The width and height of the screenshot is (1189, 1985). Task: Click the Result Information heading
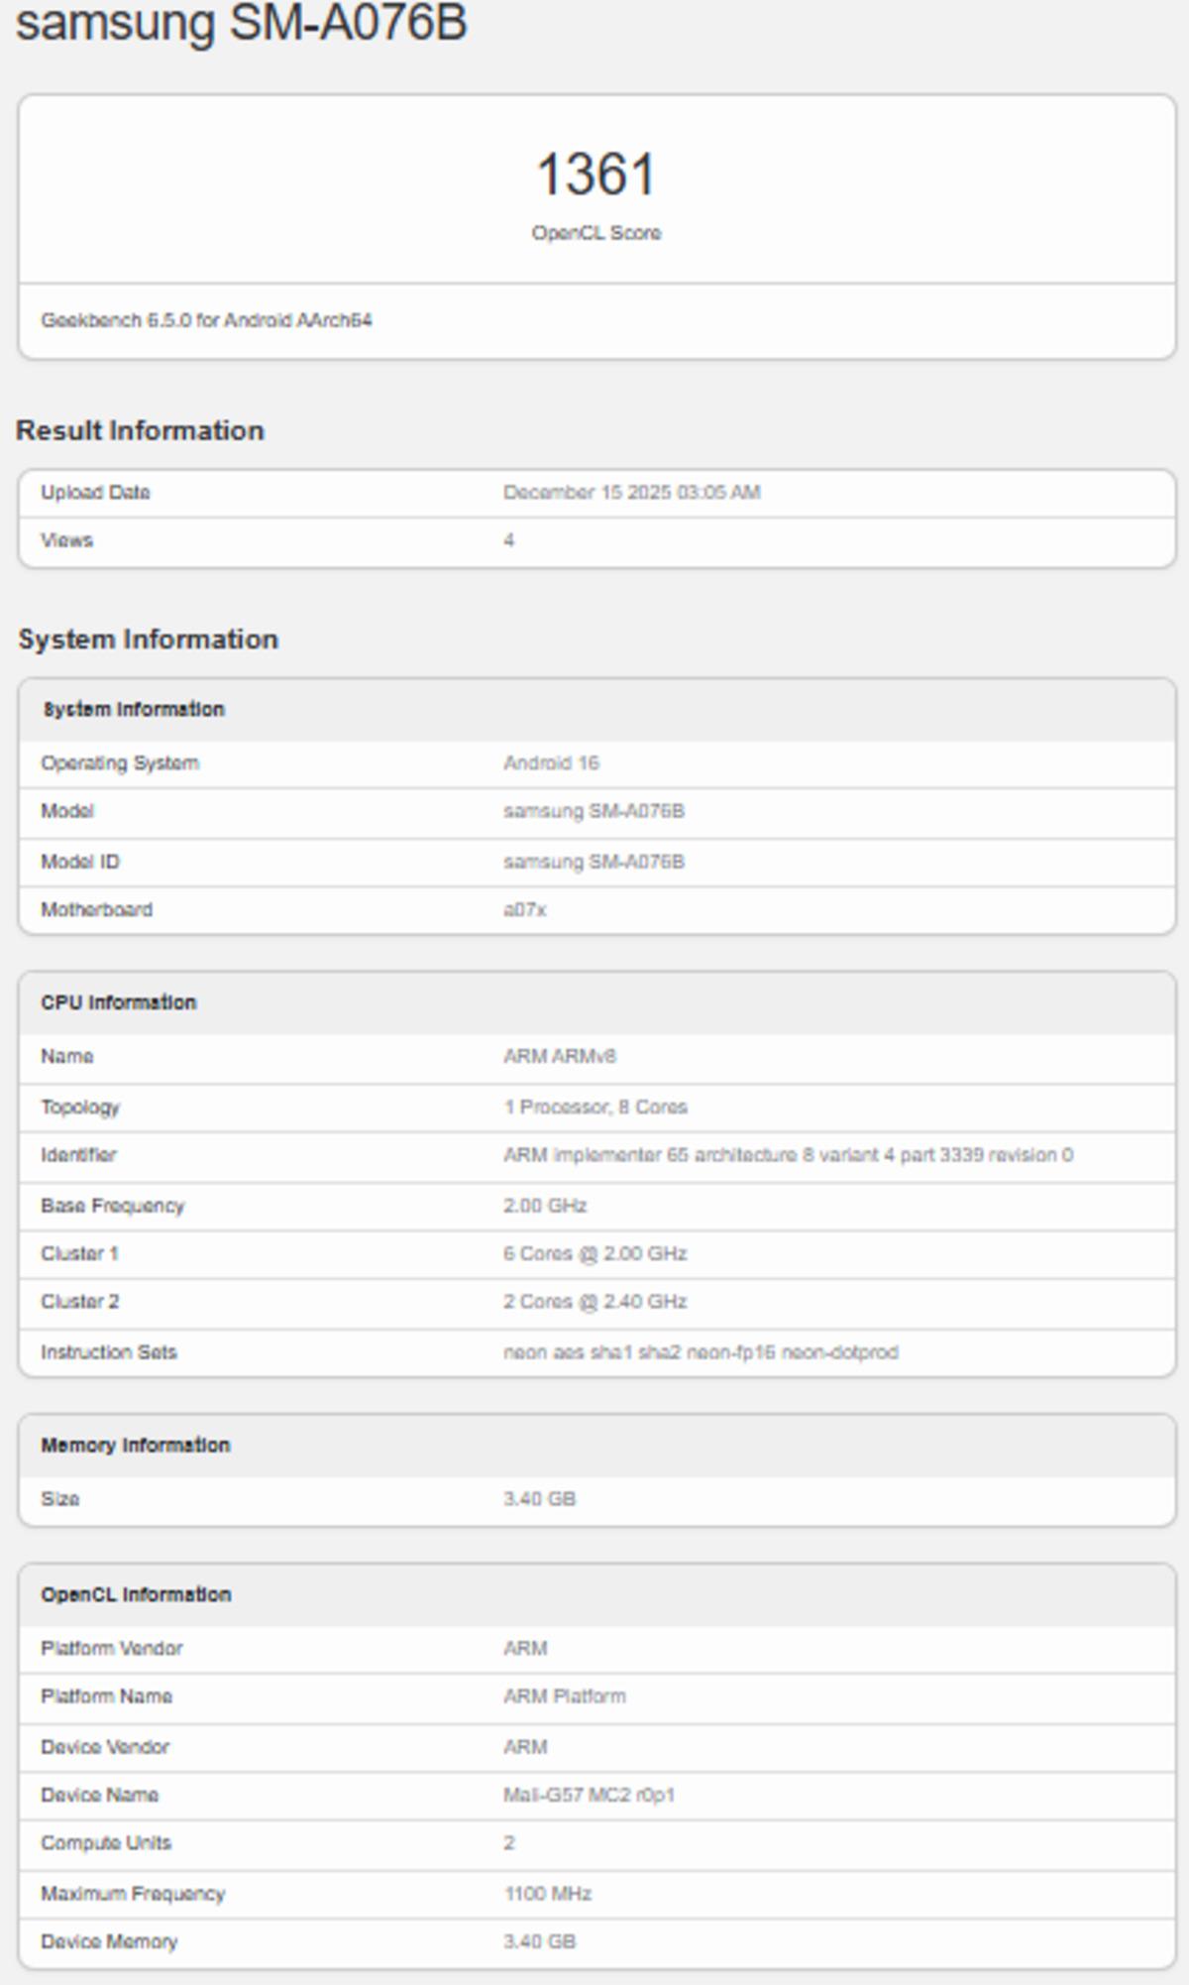tap(140, 430)
